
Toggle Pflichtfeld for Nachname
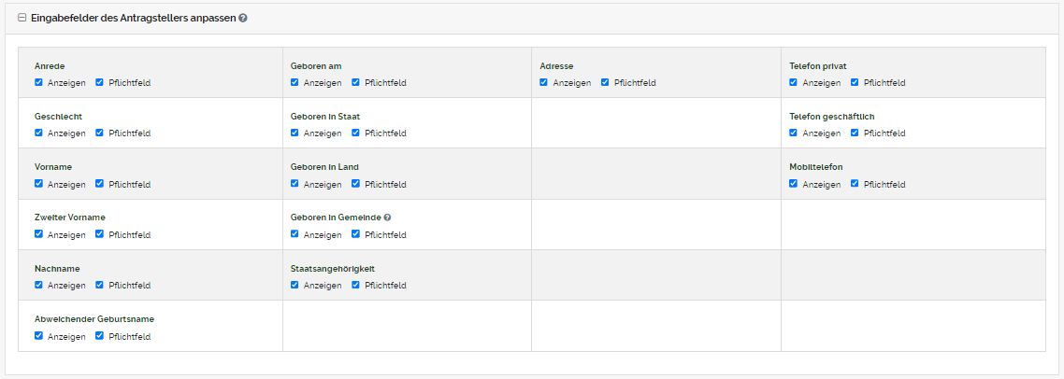click(99, 285)
